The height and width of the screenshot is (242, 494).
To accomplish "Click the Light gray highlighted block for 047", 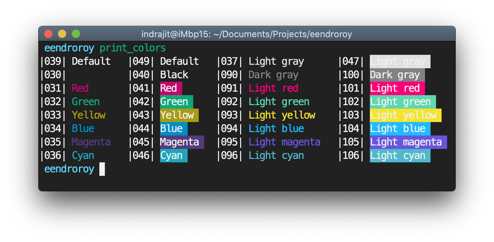I will point(400,61).
